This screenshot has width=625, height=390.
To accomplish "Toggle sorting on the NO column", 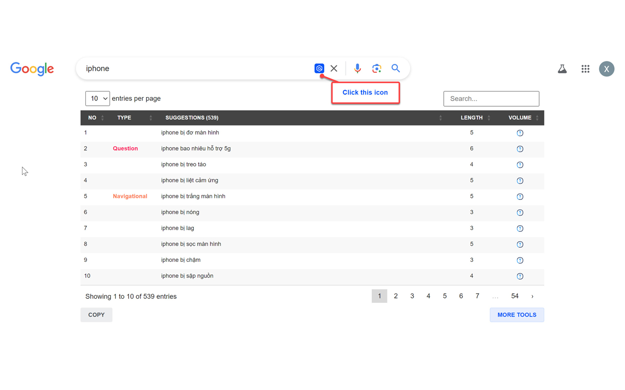I will pyautogui.click(x=103, y=117).
